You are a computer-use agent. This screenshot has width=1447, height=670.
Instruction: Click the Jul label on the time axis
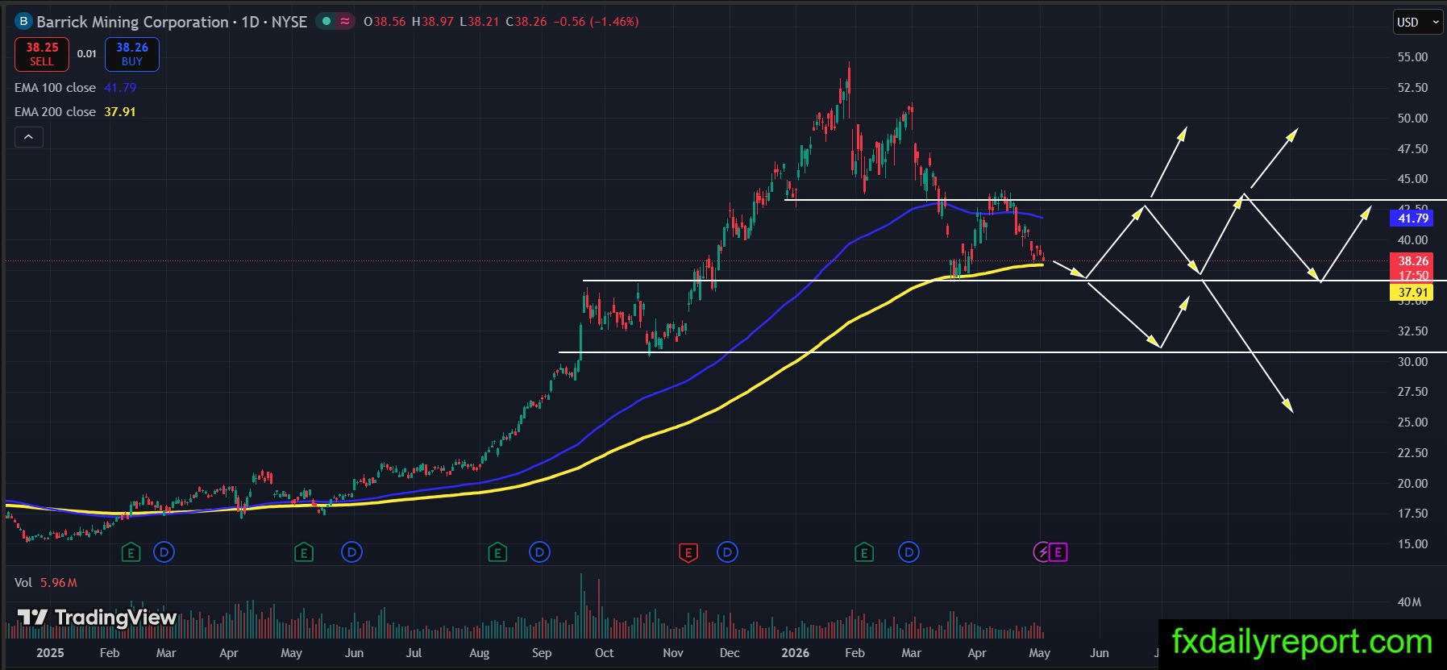(414, 653)
